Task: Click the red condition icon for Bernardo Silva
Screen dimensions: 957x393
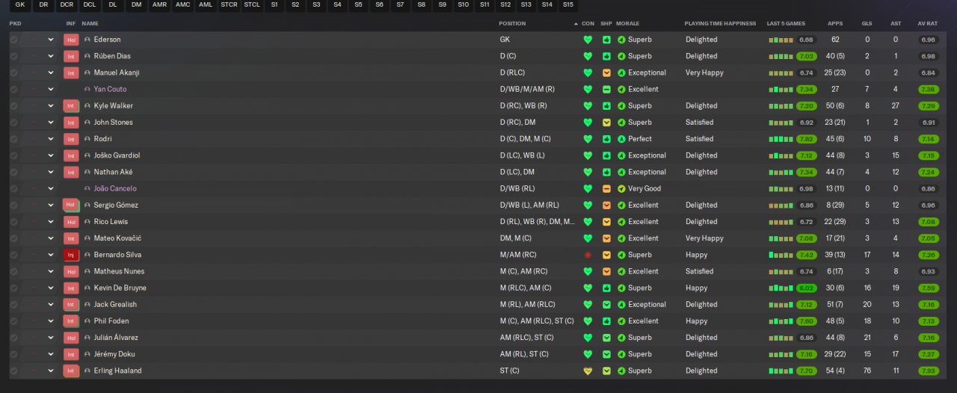Action: [x=588, y=255]
